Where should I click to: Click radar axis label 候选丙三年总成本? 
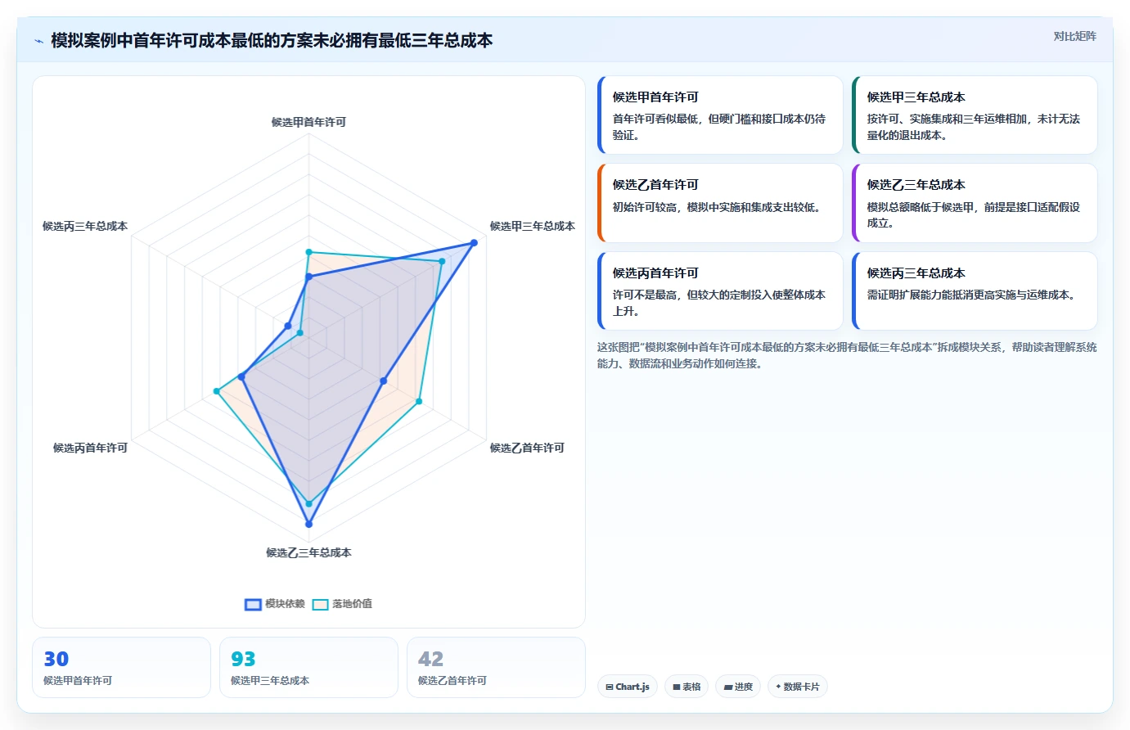click(85, 226)
